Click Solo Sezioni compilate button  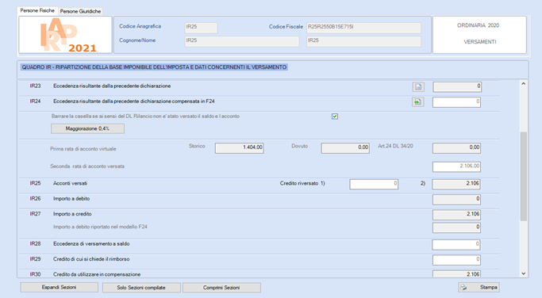(x=141, y=288)
